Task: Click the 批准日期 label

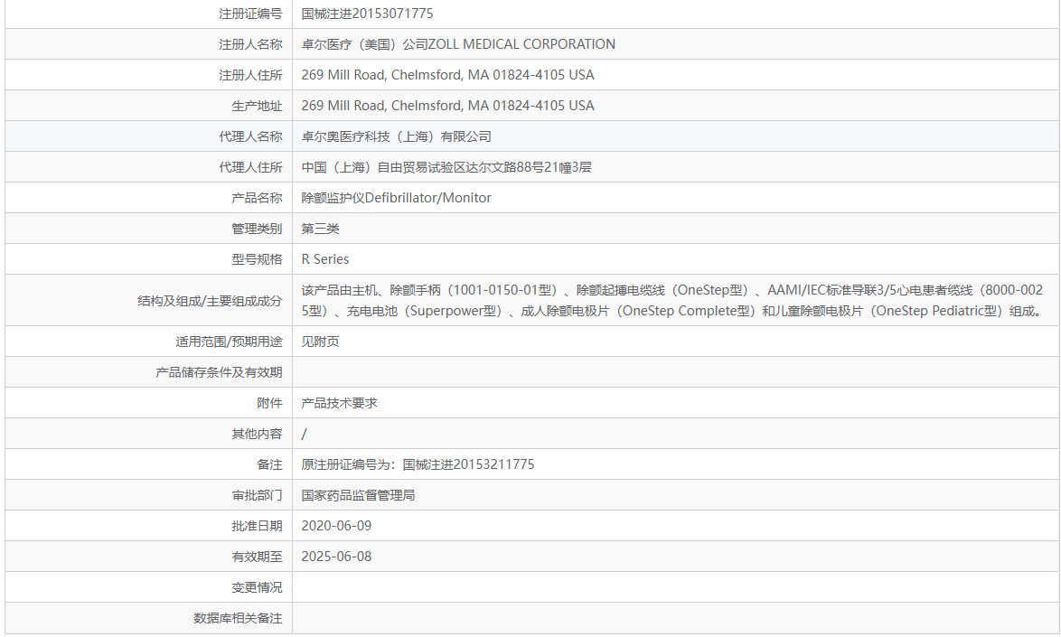Action: click(x=257, y=526)
